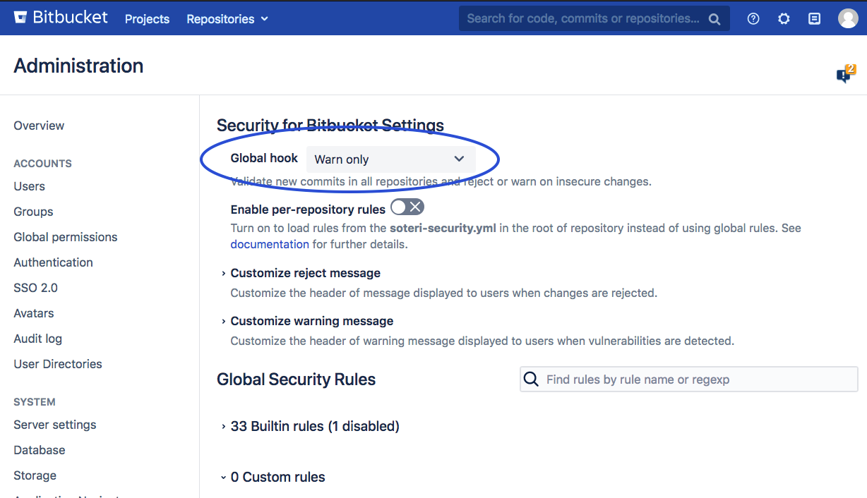Open the Global hook dropdown
867x498 pixels.
pos(390,159)
